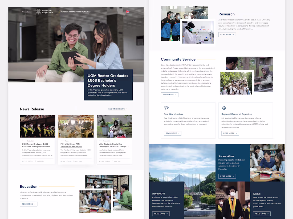Click READ MORE under Education
Screen dimensions: 293x219
[29, 204]
